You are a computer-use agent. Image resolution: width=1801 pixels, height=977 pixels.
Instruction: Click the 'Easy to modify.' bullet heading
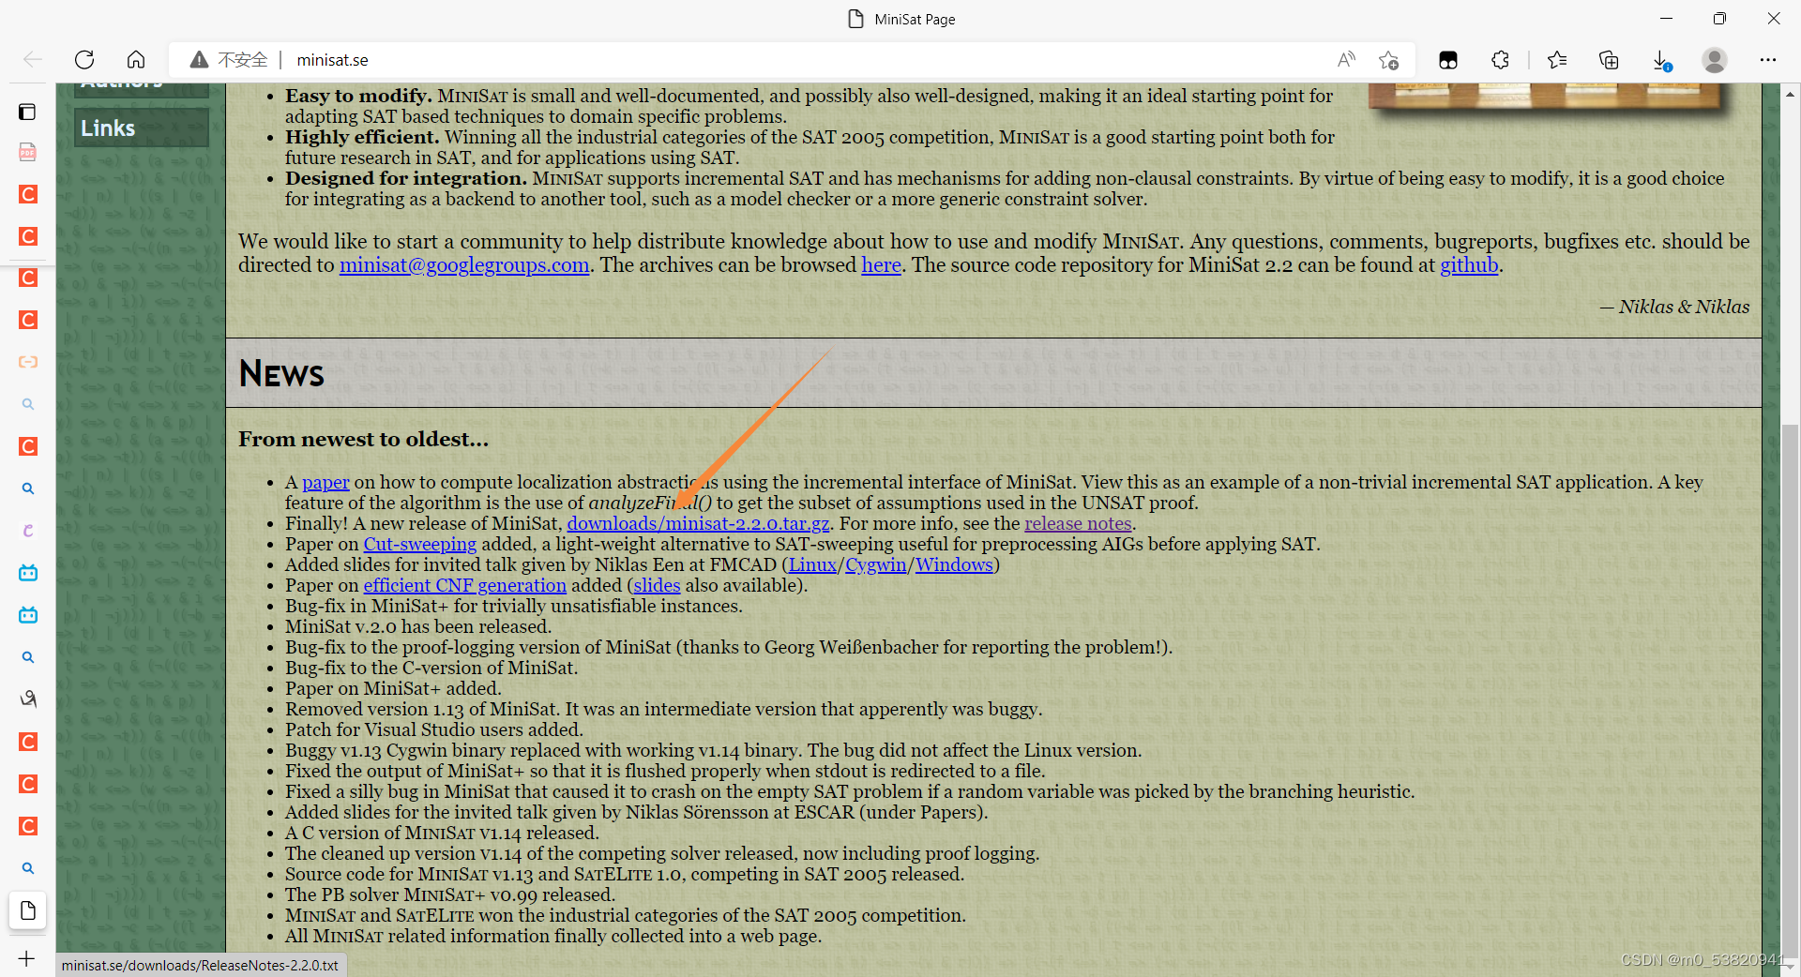coord(358,96)
